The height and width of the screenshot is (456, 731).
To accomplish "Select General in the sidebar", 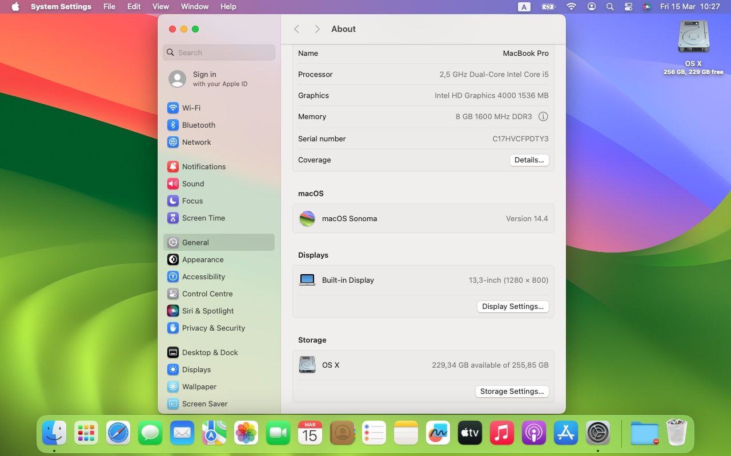I will [219, 242].
